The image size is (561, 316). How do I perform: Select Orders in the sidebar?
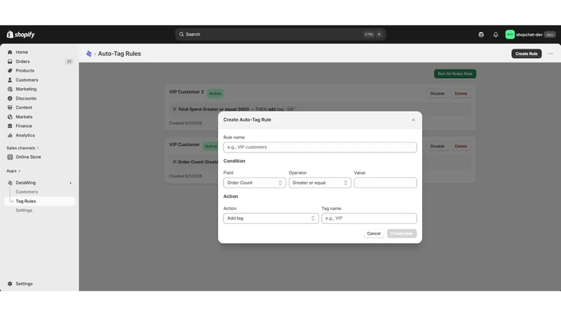(22, 62)
